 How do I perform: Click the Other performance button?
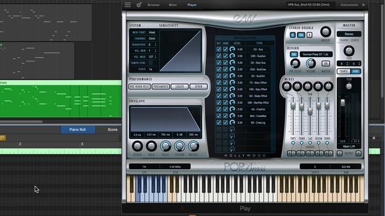point(199,86)
